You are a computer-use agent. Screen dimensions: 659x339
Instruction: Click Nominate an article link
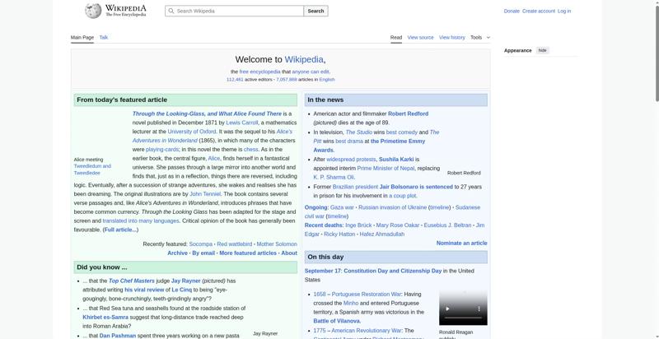(461, 243)
